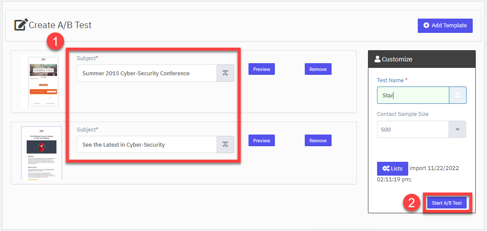
Task: Click merge-field icon beside Summer 2015 subject
Action: point(225,73)
